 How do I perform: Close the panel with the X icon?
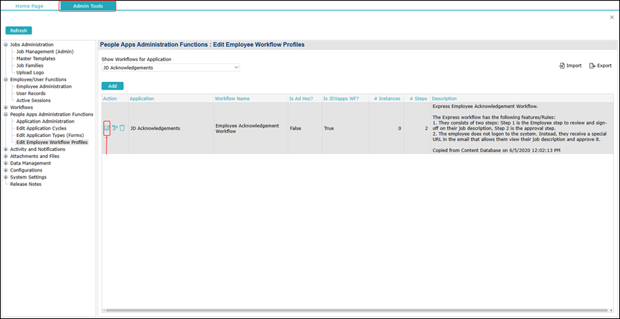[612, 17]
